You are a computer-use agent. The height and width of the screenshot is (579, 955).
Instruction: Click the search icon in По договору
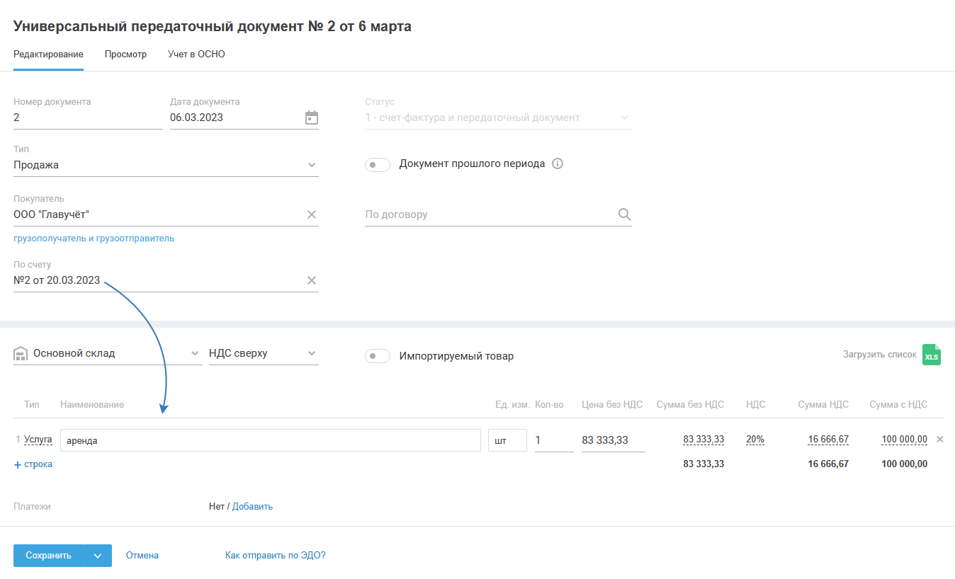(624, 214)
